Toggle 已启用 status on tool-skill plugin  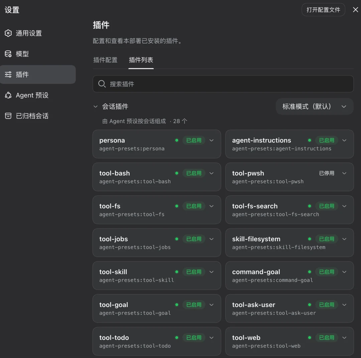[x=194, y=272]
